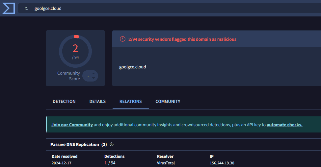Select the RELATIONS tab
Viewport: 321px width, 167px height.
(131, 101)
